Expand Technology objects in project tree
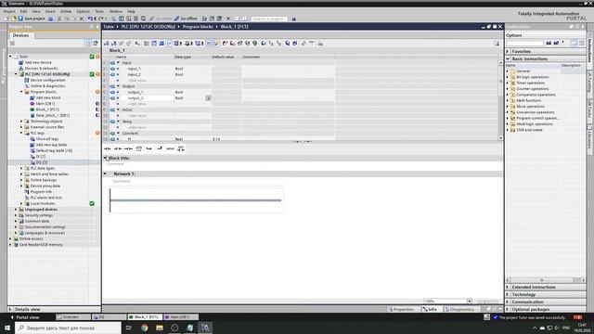Image resolution: width=594 pixels, height=334 pixels. (21, 122)
